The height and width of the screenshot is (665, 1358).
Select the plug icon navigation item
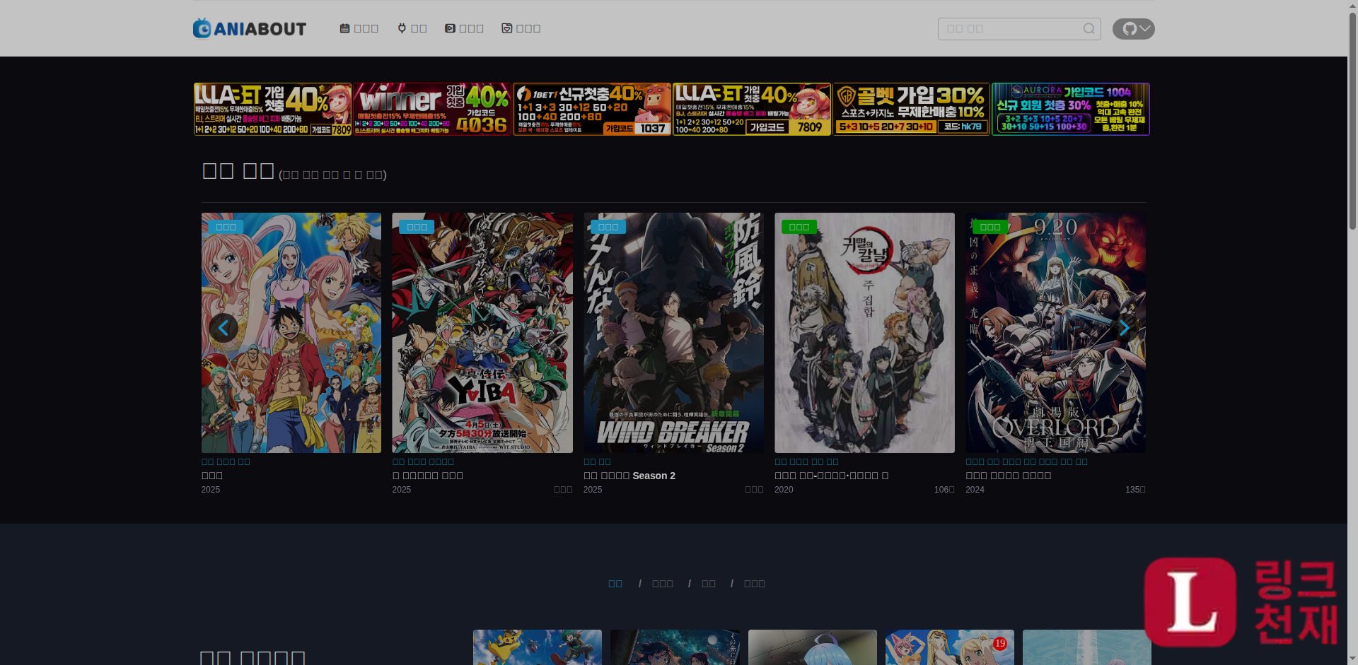(x=412, y=28)
